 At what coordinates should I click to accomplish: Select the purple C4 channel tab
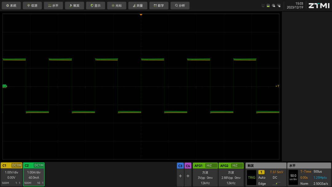click(188, 165)
